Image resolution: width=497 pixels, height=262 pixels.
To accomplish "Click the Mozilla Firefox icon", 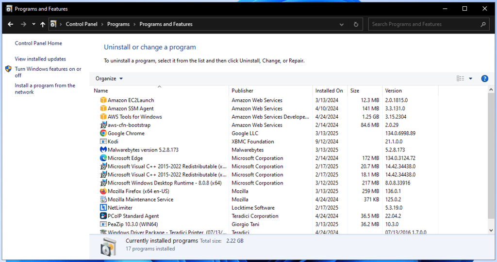I will tap(103, 191).
